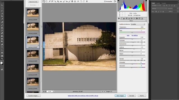Switch to the HSL / Grayscale panel tab
179x100 pixels.
(126, 18)
